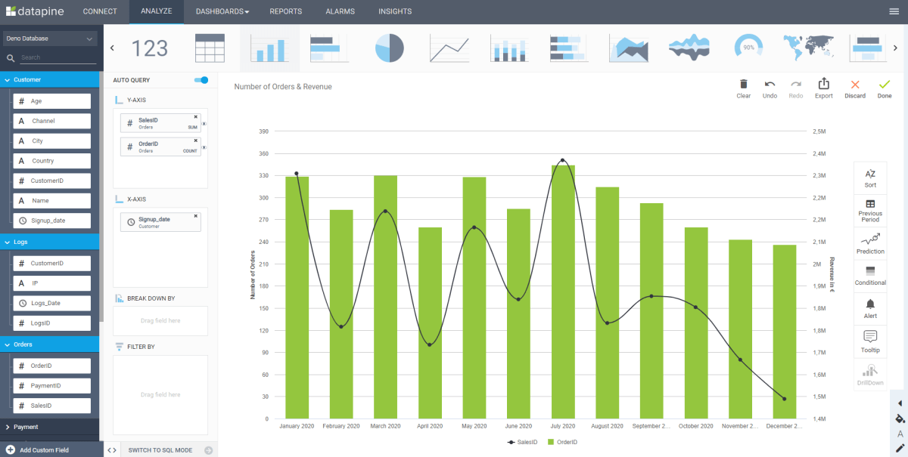The width and height of the screenshot is (908, 457).
Task: Select the gauge chart icon
Action: (748, 48)
